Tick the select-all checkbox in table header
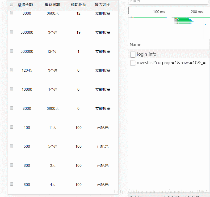Screen dimensions: 210x197 (12, 5)
